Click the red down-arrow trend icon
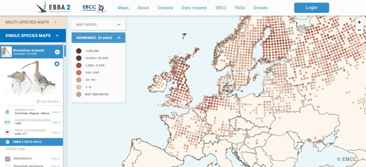366x167 pixels. pyautogui.click(x=8, y=132)
